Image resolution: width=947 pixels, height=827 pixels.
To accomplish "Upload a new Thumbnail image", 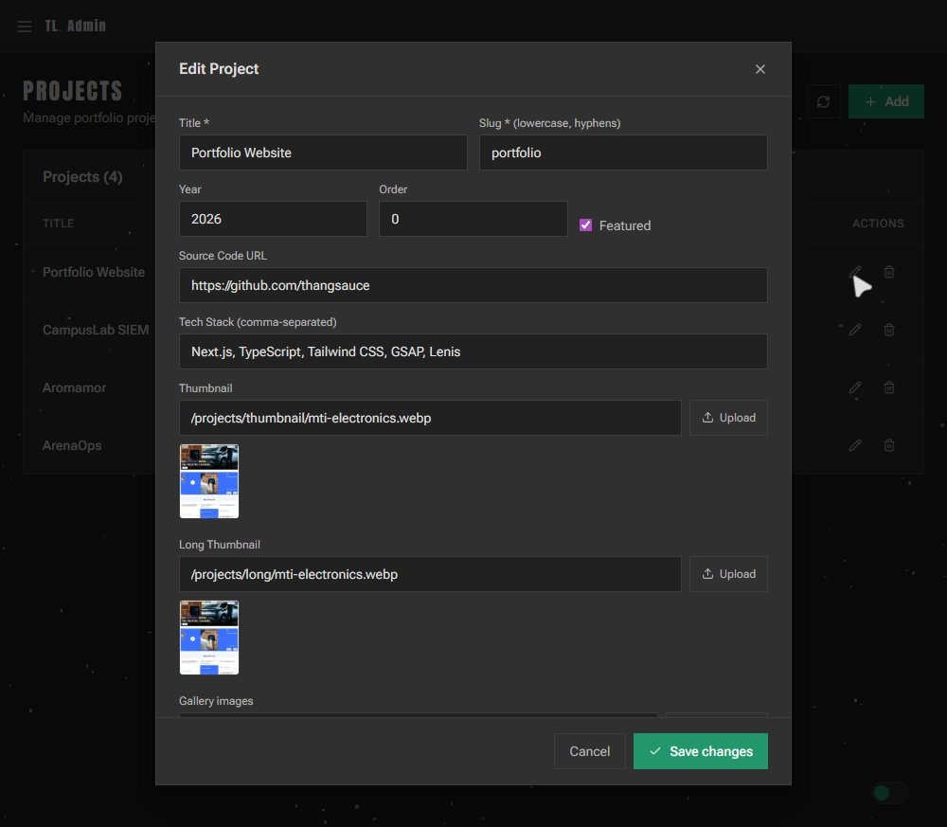I will (x=728, y=418).
